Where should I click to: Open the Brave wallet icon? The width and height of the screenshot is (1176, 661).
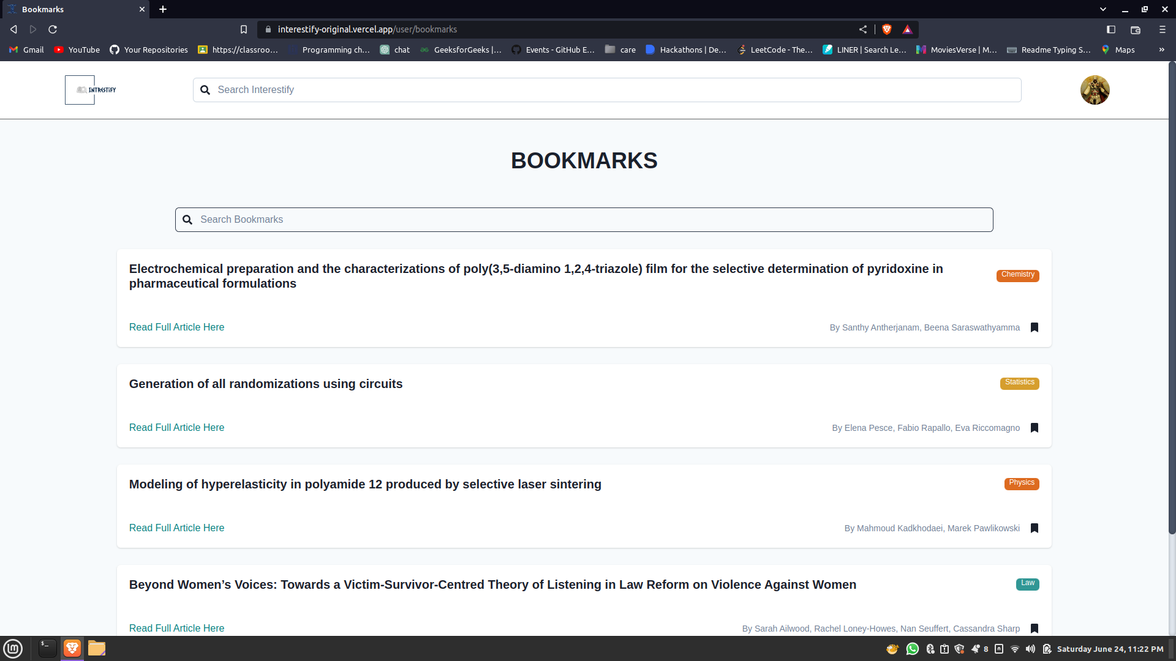click(x=1135, y=29)
